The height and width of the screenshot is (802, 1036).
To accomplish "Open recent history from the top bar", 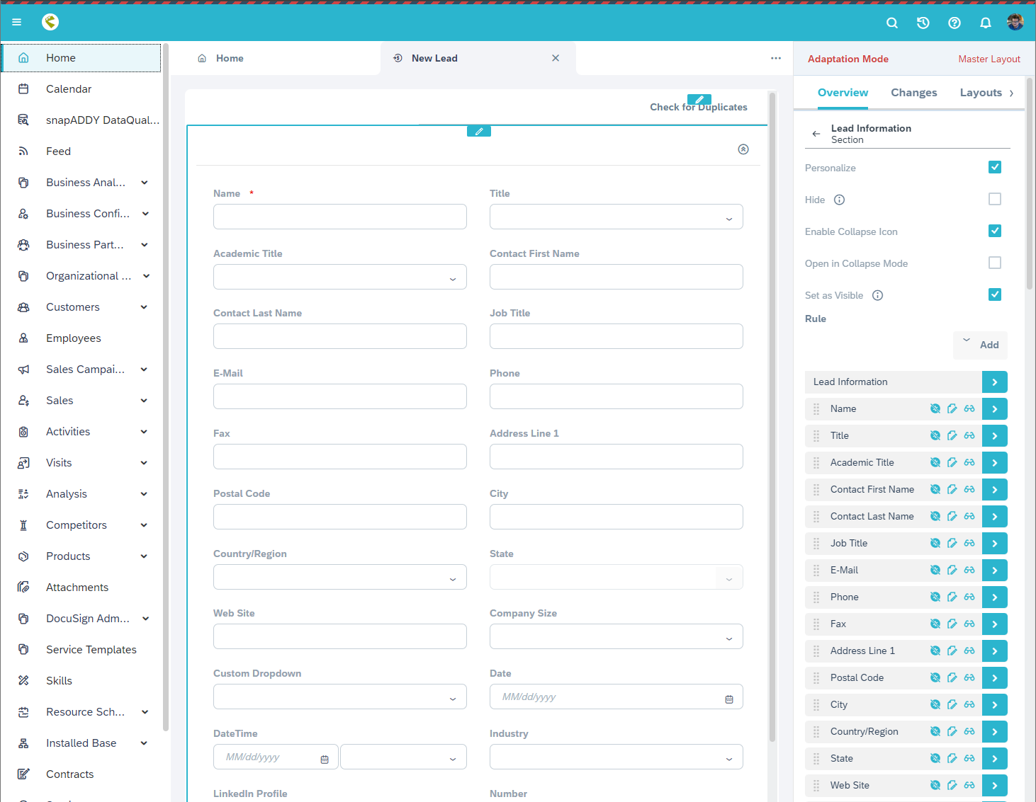I will coord(923,22).
